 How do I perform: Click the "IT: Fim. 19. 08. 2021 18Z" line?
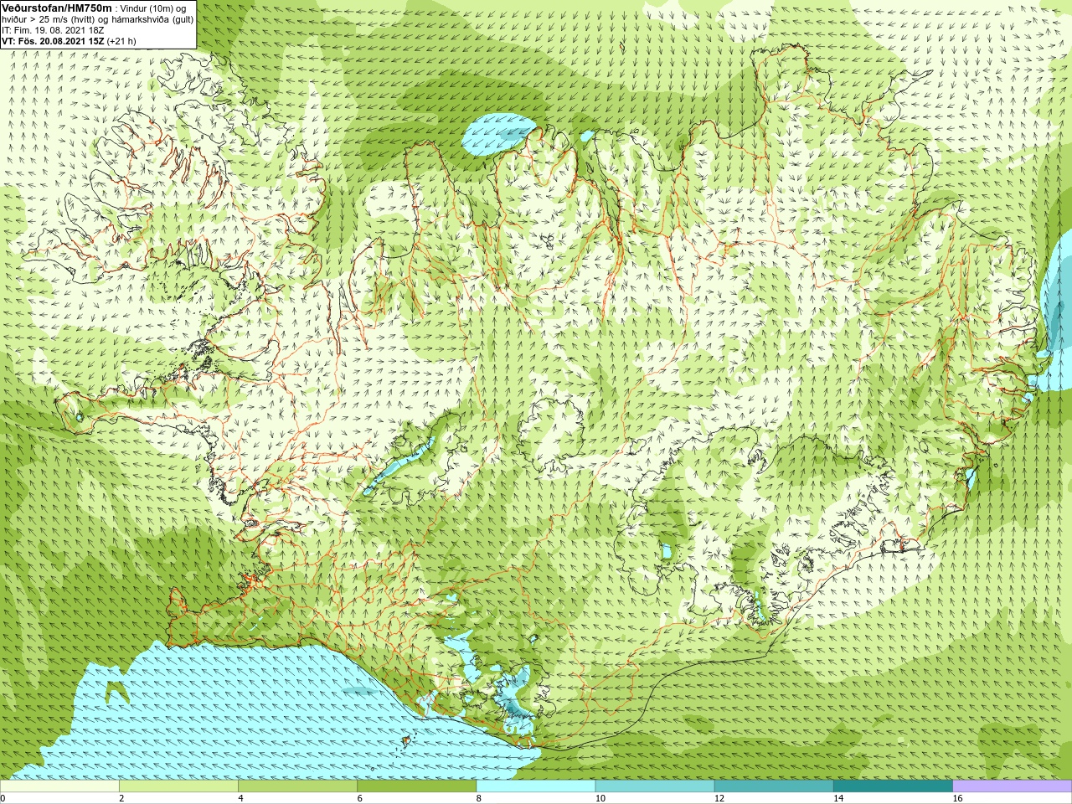coord(54,30)
